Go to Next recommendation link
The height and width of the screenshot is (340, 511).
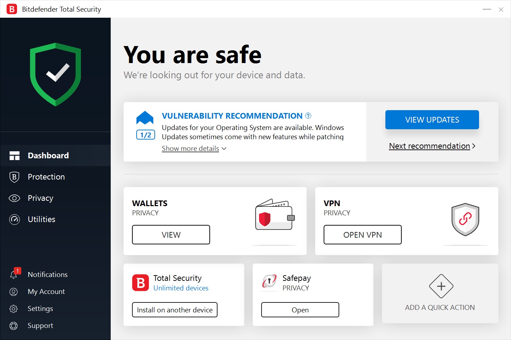[429, 146]
